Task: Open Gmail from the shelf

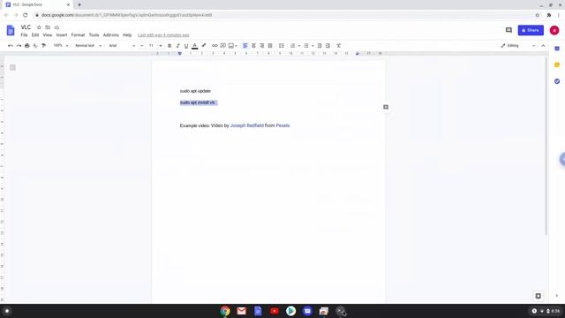Action: click(x=241, y=311)
